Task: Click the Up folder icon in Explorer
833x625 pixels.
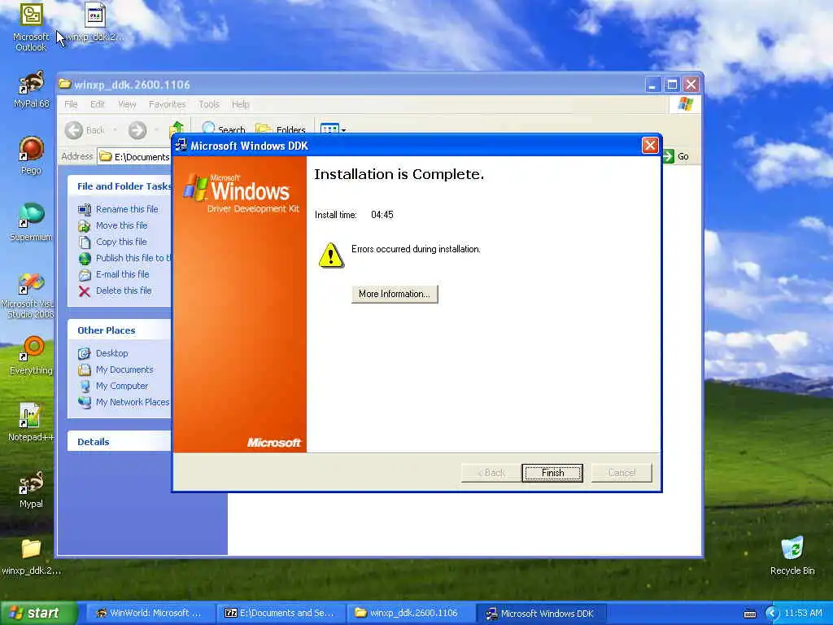Action: coord(177,128)
